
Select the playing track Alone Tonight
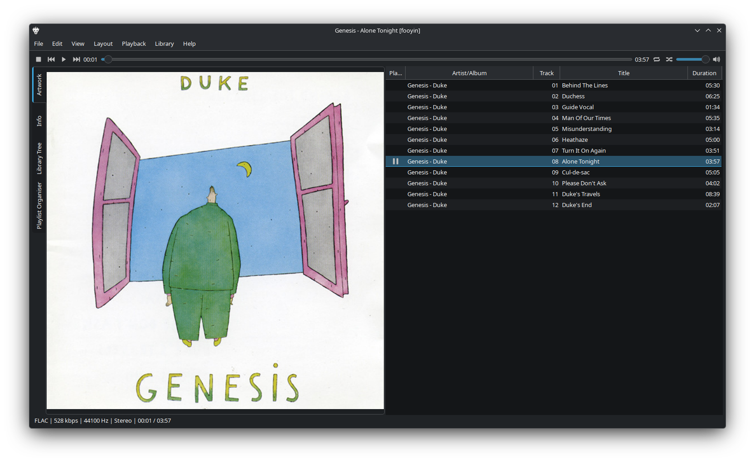(553, 161)
